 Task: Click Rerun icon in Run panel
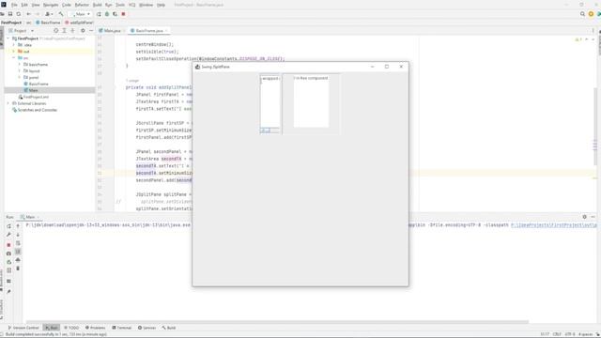point(8,226)
